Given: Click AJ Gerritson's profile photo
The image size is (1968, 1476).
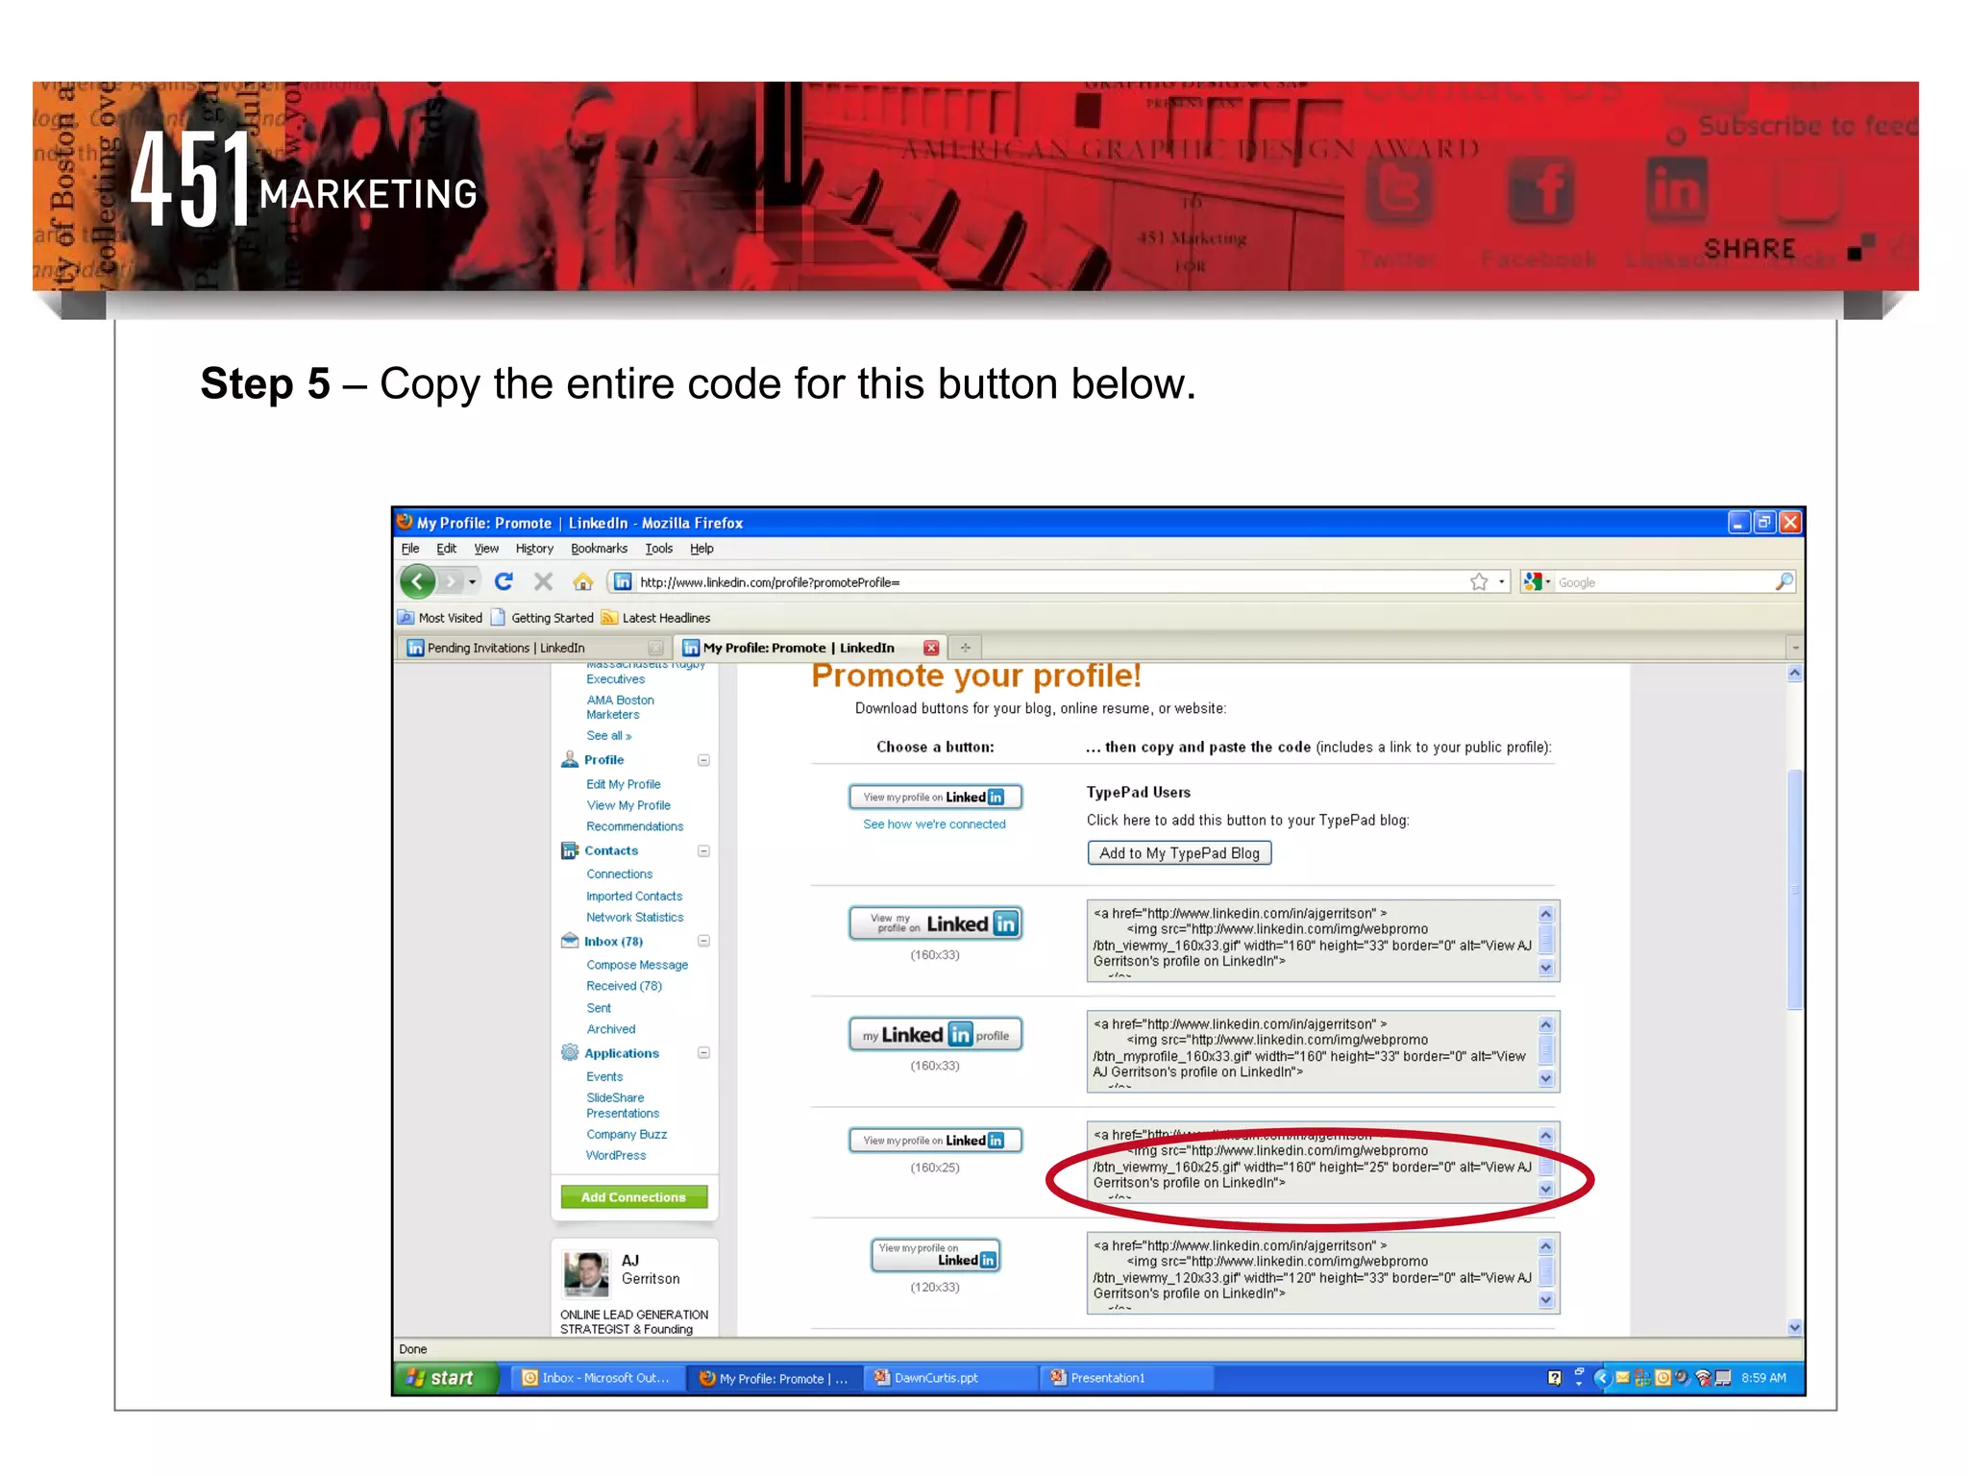Looking at the screenshot, I should point(586,1274).
